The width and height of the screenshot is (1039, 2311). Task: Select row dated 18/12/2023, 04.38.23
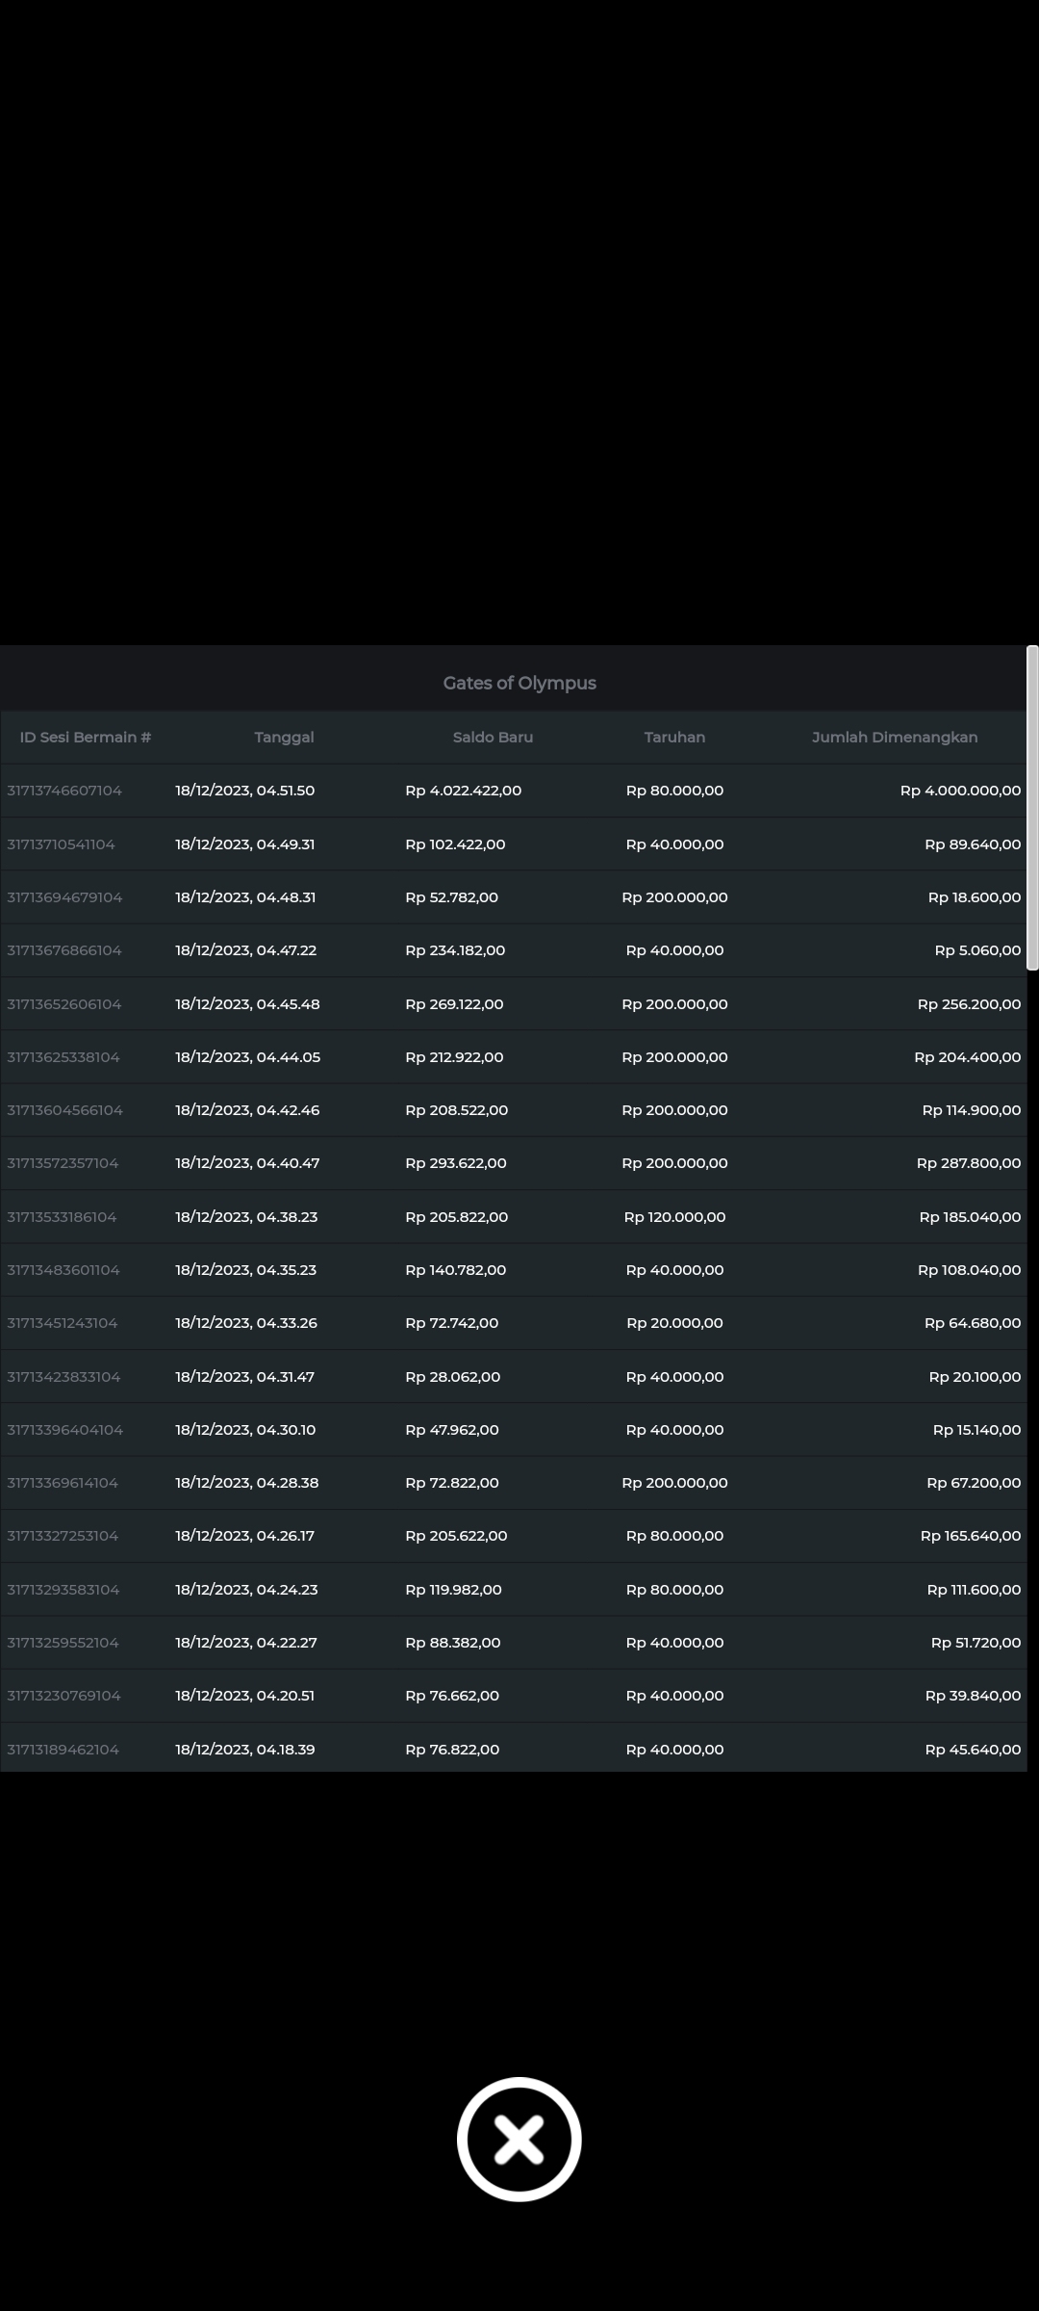point(246,1217)
